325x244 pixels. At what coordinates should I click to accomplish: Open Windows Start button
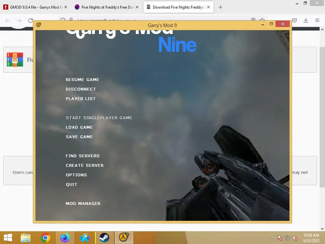pyautogui.click(x=8, y=238)
